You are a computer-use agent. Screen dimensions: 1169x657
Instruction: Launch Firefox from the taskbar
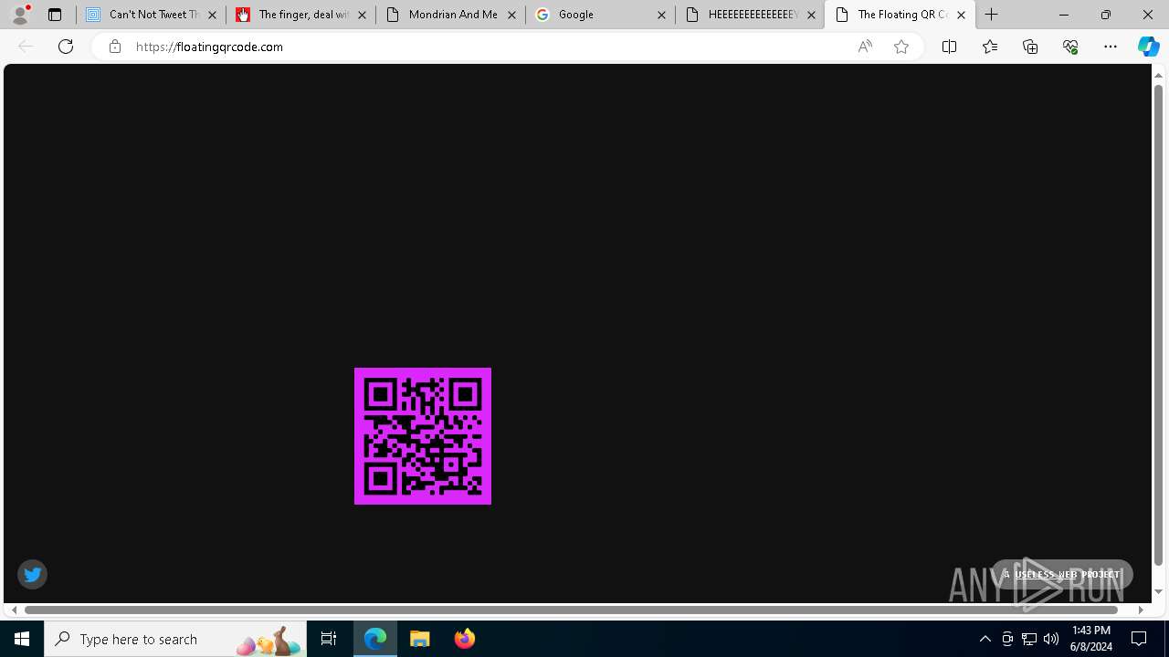(464, 639)
